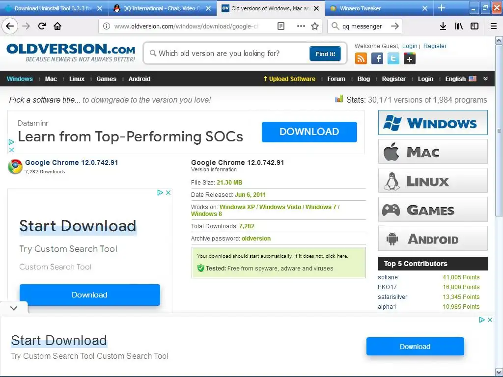503x377 pixels.
Task: Open the browser home page
Action: 57,27
